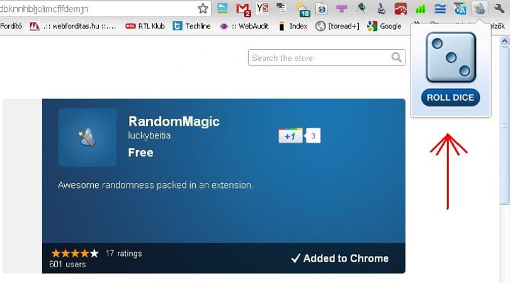Click the green signal bars extension icon
Screen dimensions: 510x283
pyautogui.click(x=420, y=9)
